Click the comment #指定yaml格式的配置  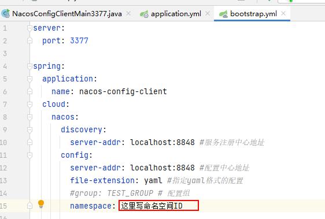(x=205, y=180)
